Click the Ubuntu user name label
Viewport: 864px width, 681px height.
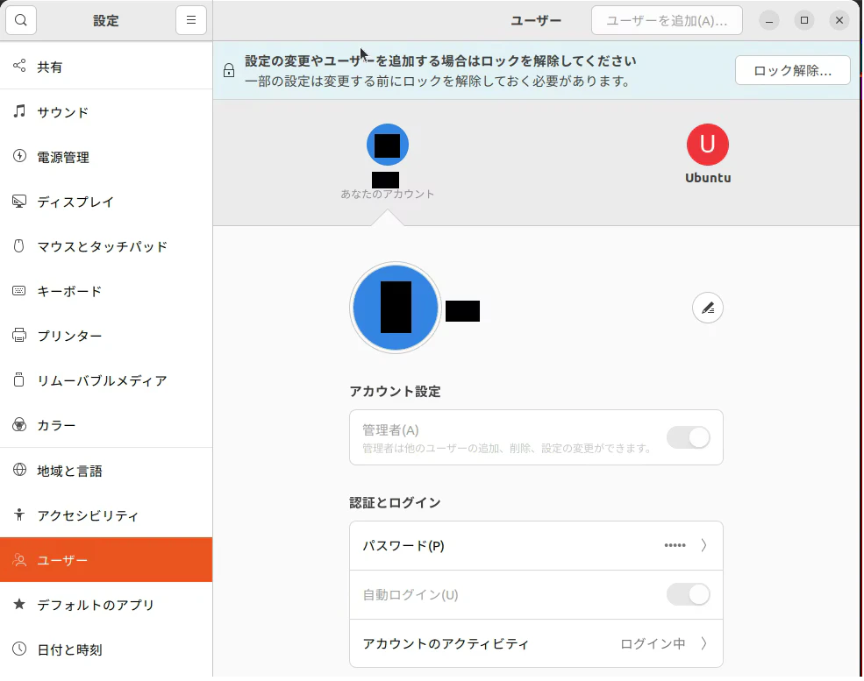pos(708,178)
